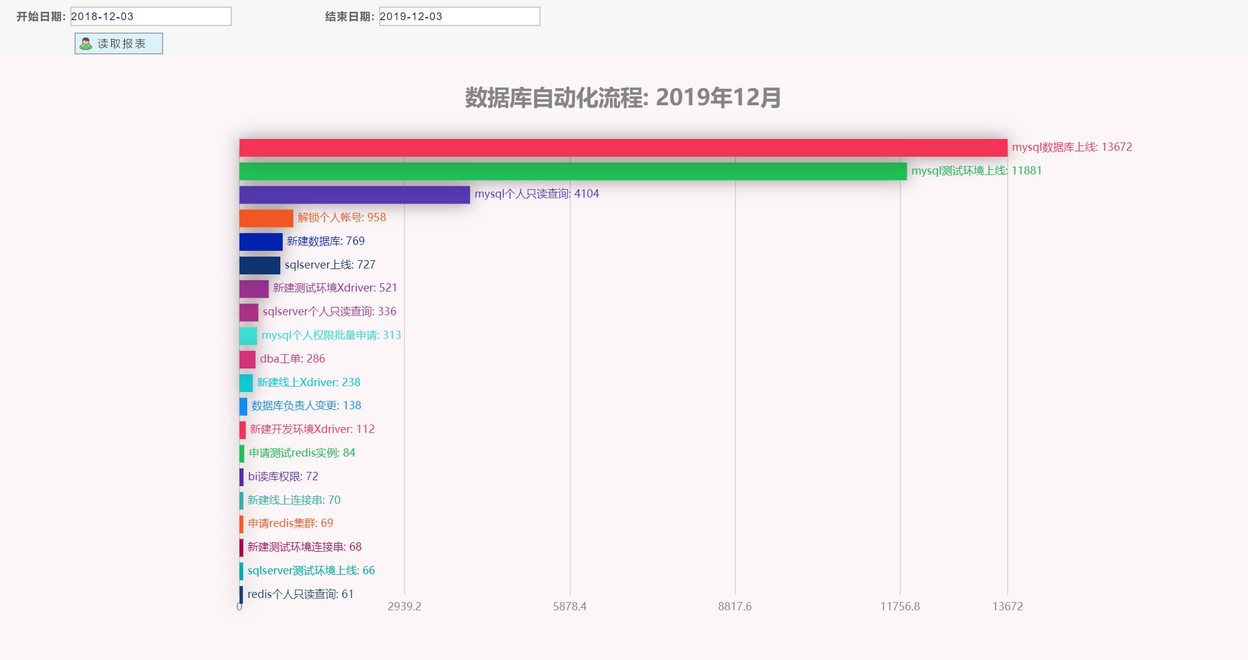Click the 开始日期 date input field

tap(151, 17)
